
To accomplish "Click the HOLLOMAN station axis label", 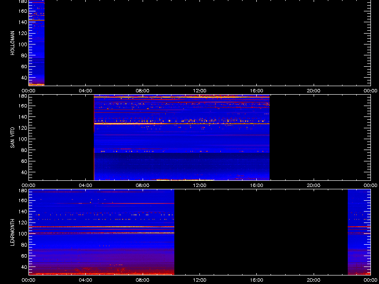I will coord(13,43).
